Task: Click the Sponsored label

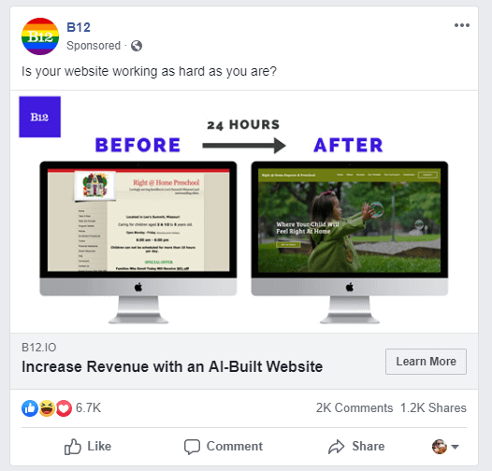Action: 94,46
